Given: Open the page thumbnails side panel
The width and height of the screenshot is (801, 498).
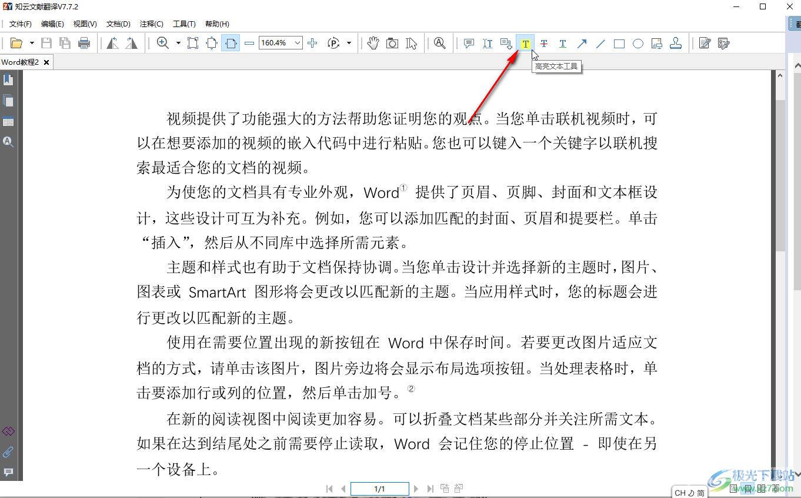Looking at the screenshot, I should tap(8, 101).
